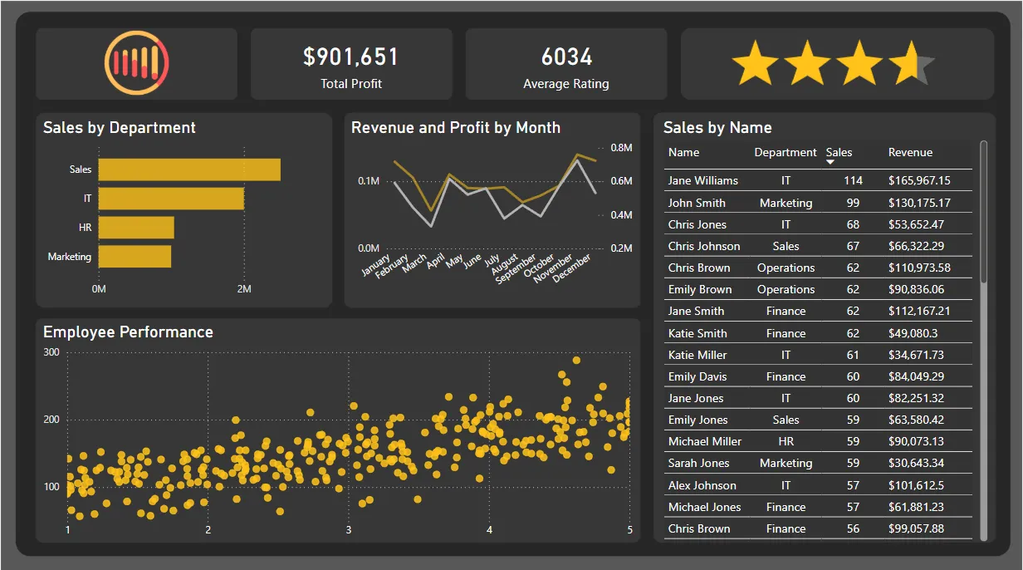Select the Alex Johnson name cell
This screenshot has width=1023, height=570.
pyautogui.click(x=702, y=485)
